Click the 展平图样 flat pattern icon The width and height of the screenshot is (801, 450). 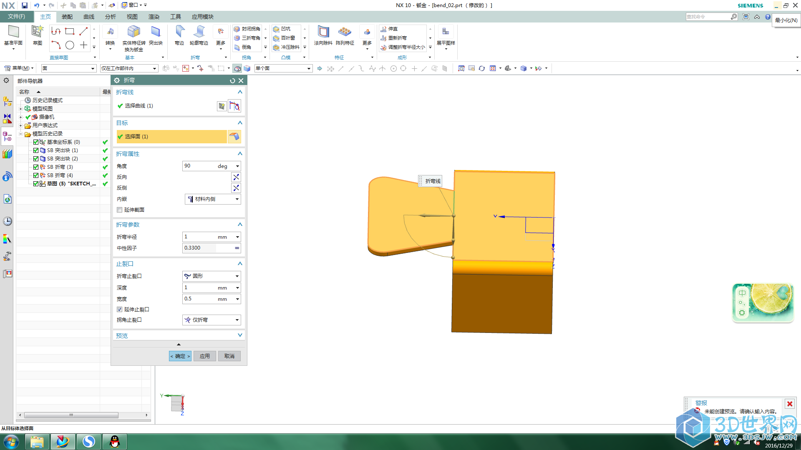click(x=446, y=32)
